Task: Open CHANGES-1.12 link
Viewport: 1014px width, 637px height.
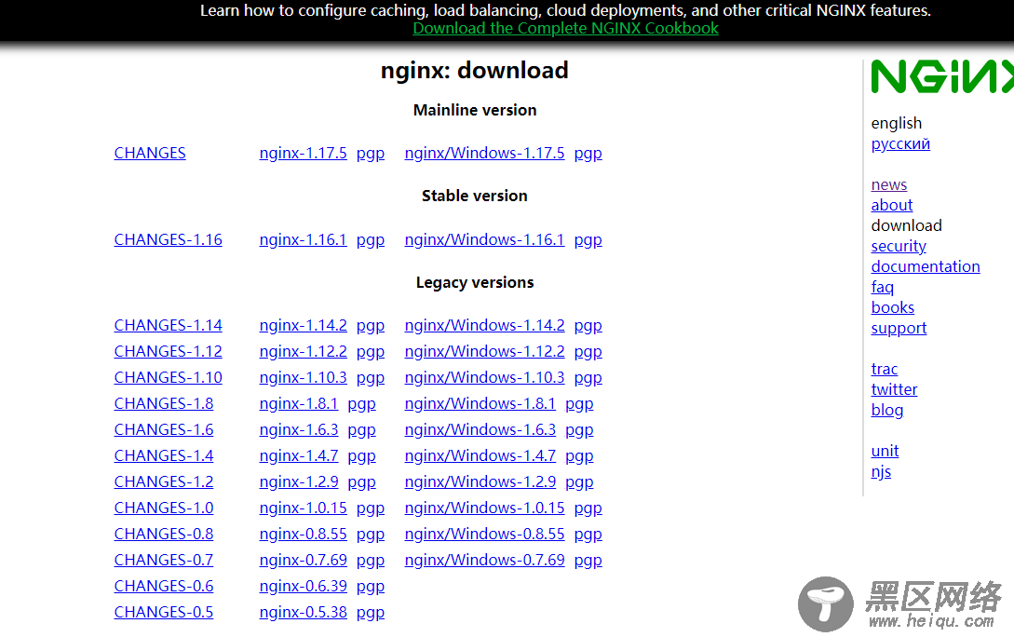Action: pos(169,351)
